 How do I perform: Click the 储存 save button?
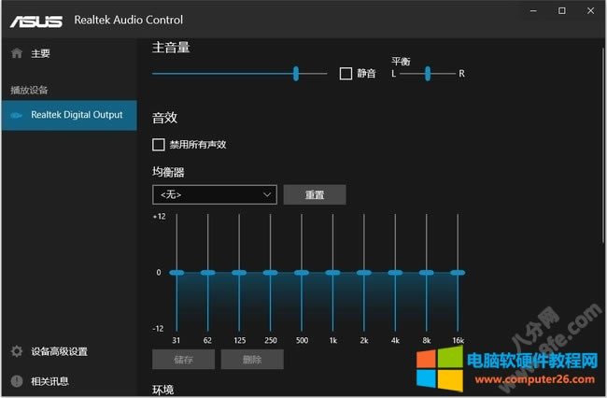[x=183, y=359]
